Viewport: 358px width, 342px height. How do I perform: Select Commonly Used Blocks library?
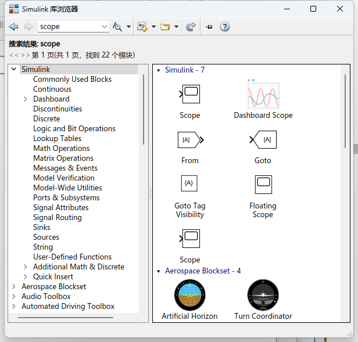(73, 79)
